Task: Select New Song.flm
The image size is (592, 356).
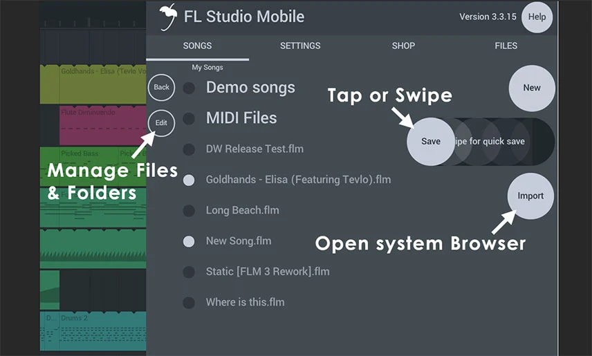Action: pyautogui.click(x=239, y=241)
